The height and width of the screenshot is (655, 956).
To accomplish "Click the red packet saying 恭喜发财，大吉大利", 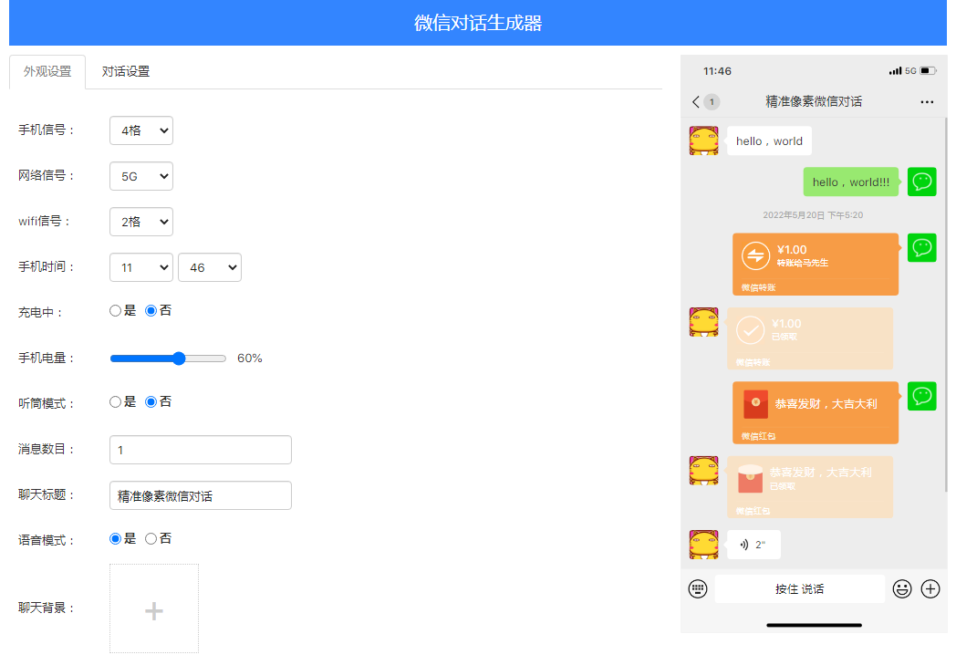I will pos(815,411).
